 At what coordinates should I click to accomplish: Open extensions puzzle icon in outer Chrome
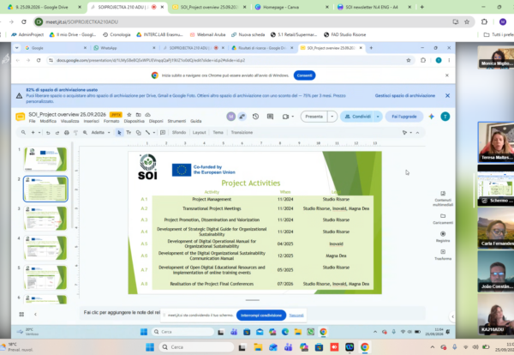[484, 22]
